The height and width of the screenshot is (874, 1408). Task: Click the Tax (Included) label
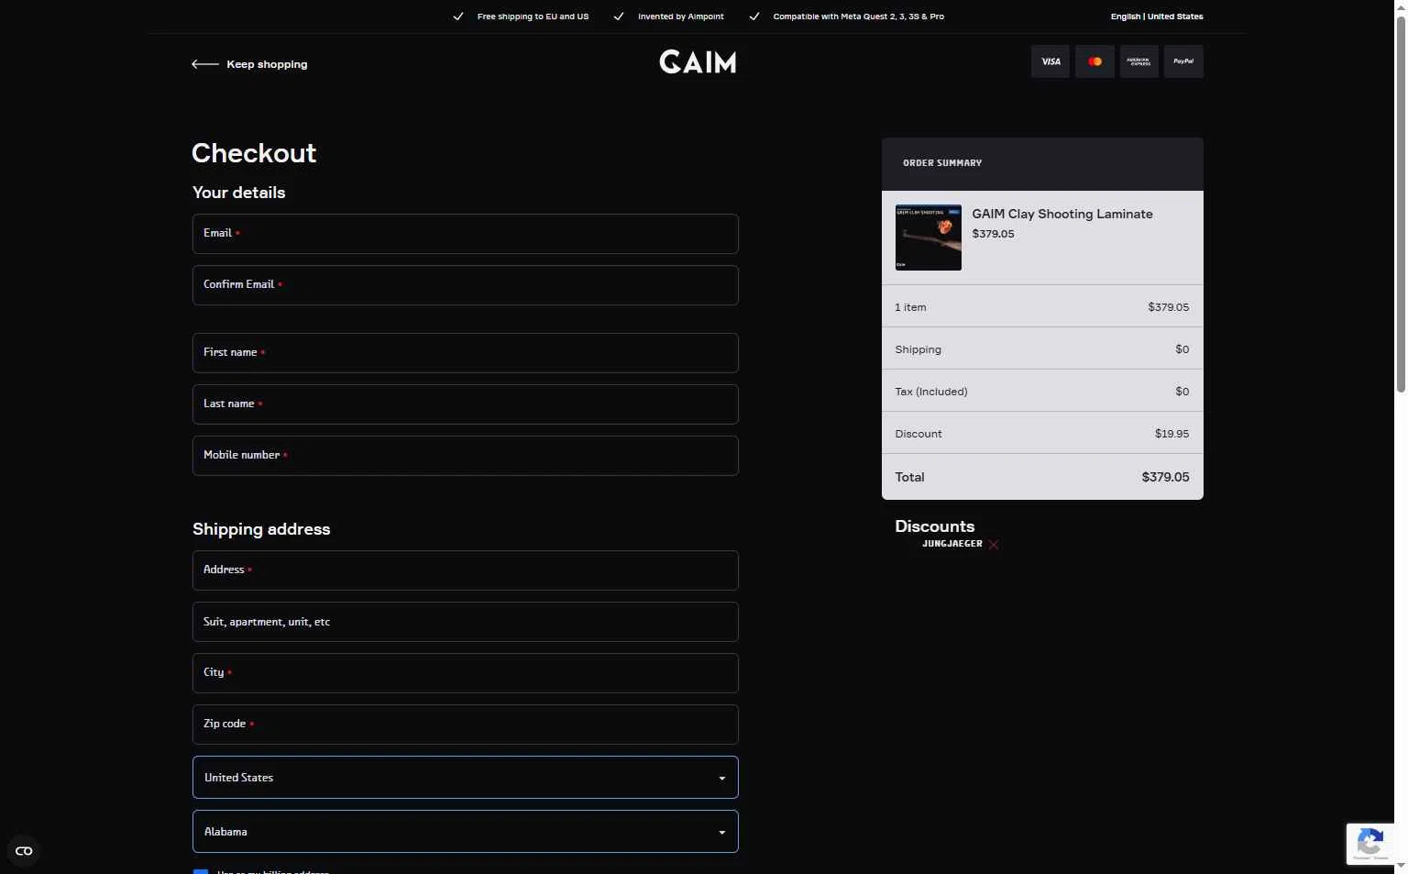click(931, 392)
